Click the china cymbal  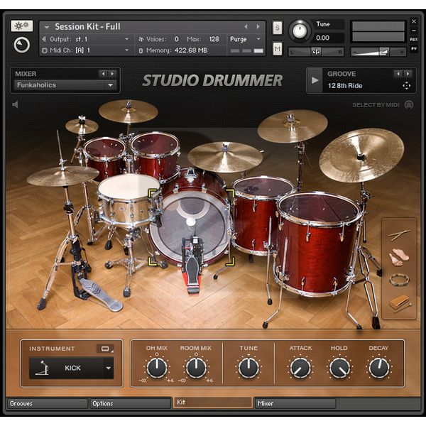[x=361, y=155]
